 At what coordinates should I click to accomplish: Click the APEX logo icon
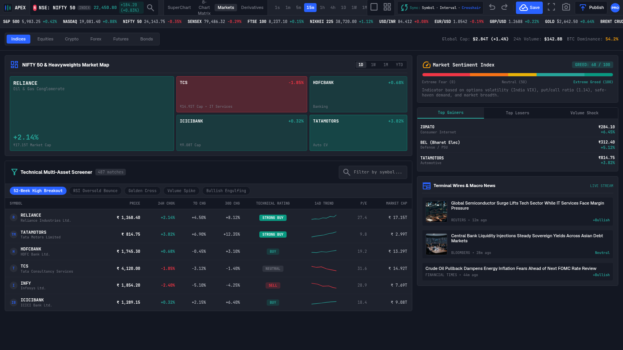coord(8,8)
